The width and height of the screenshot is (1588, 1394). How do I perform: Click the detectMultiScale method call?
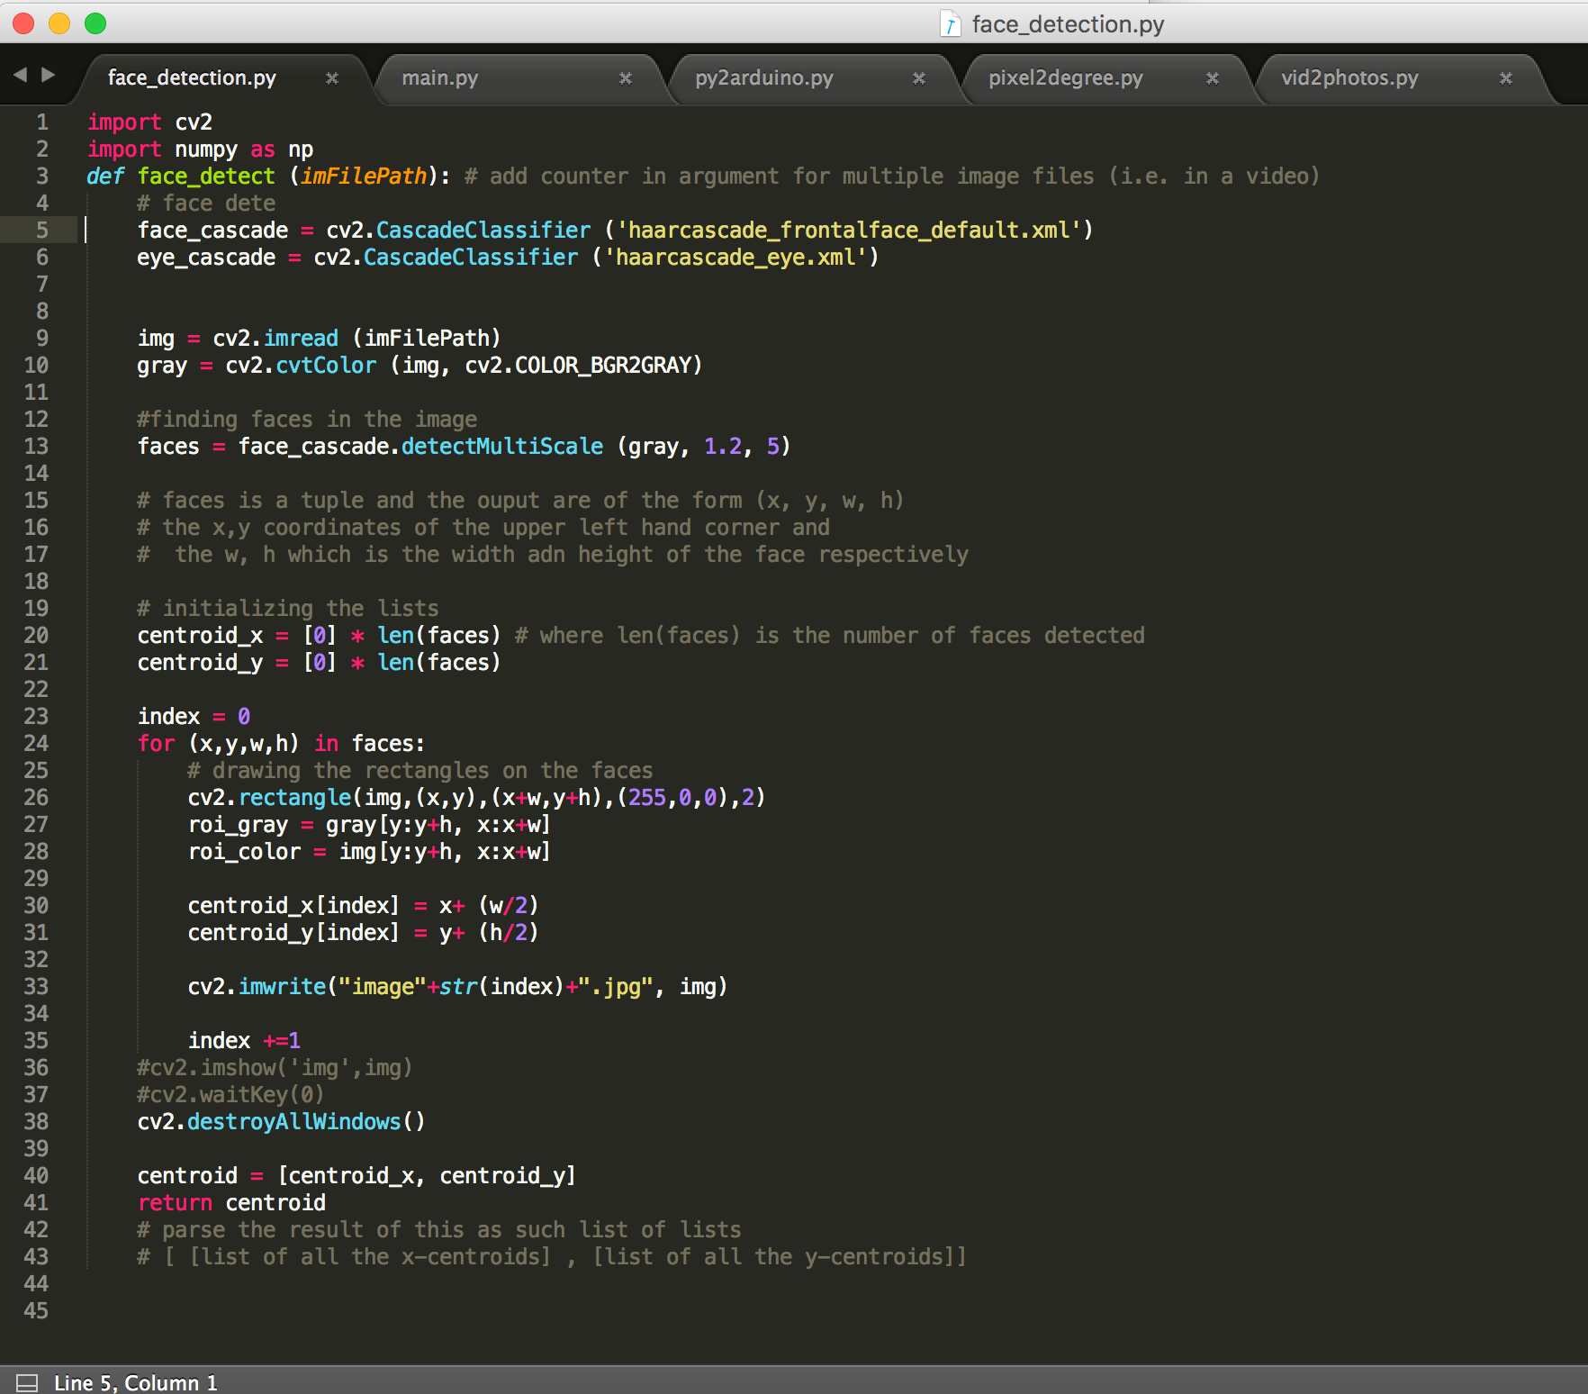501,447
